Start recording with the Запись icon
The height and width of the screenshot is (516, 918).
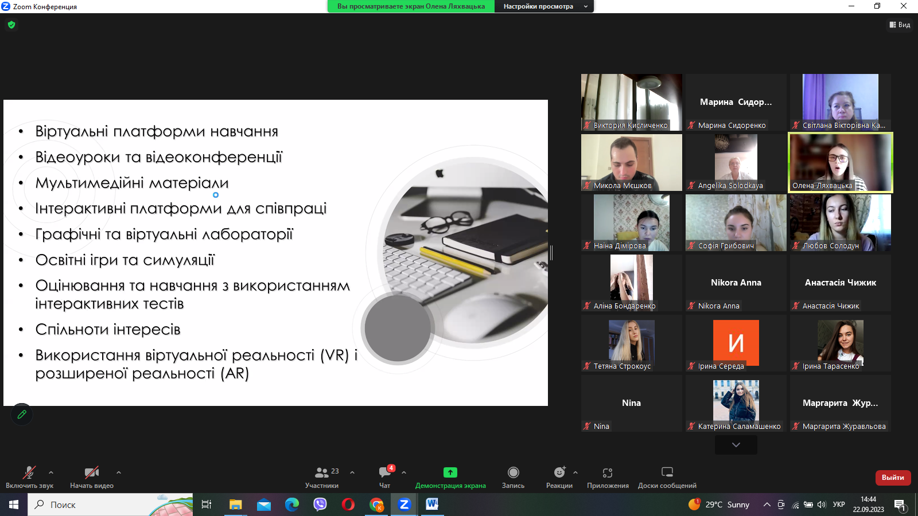513,477
